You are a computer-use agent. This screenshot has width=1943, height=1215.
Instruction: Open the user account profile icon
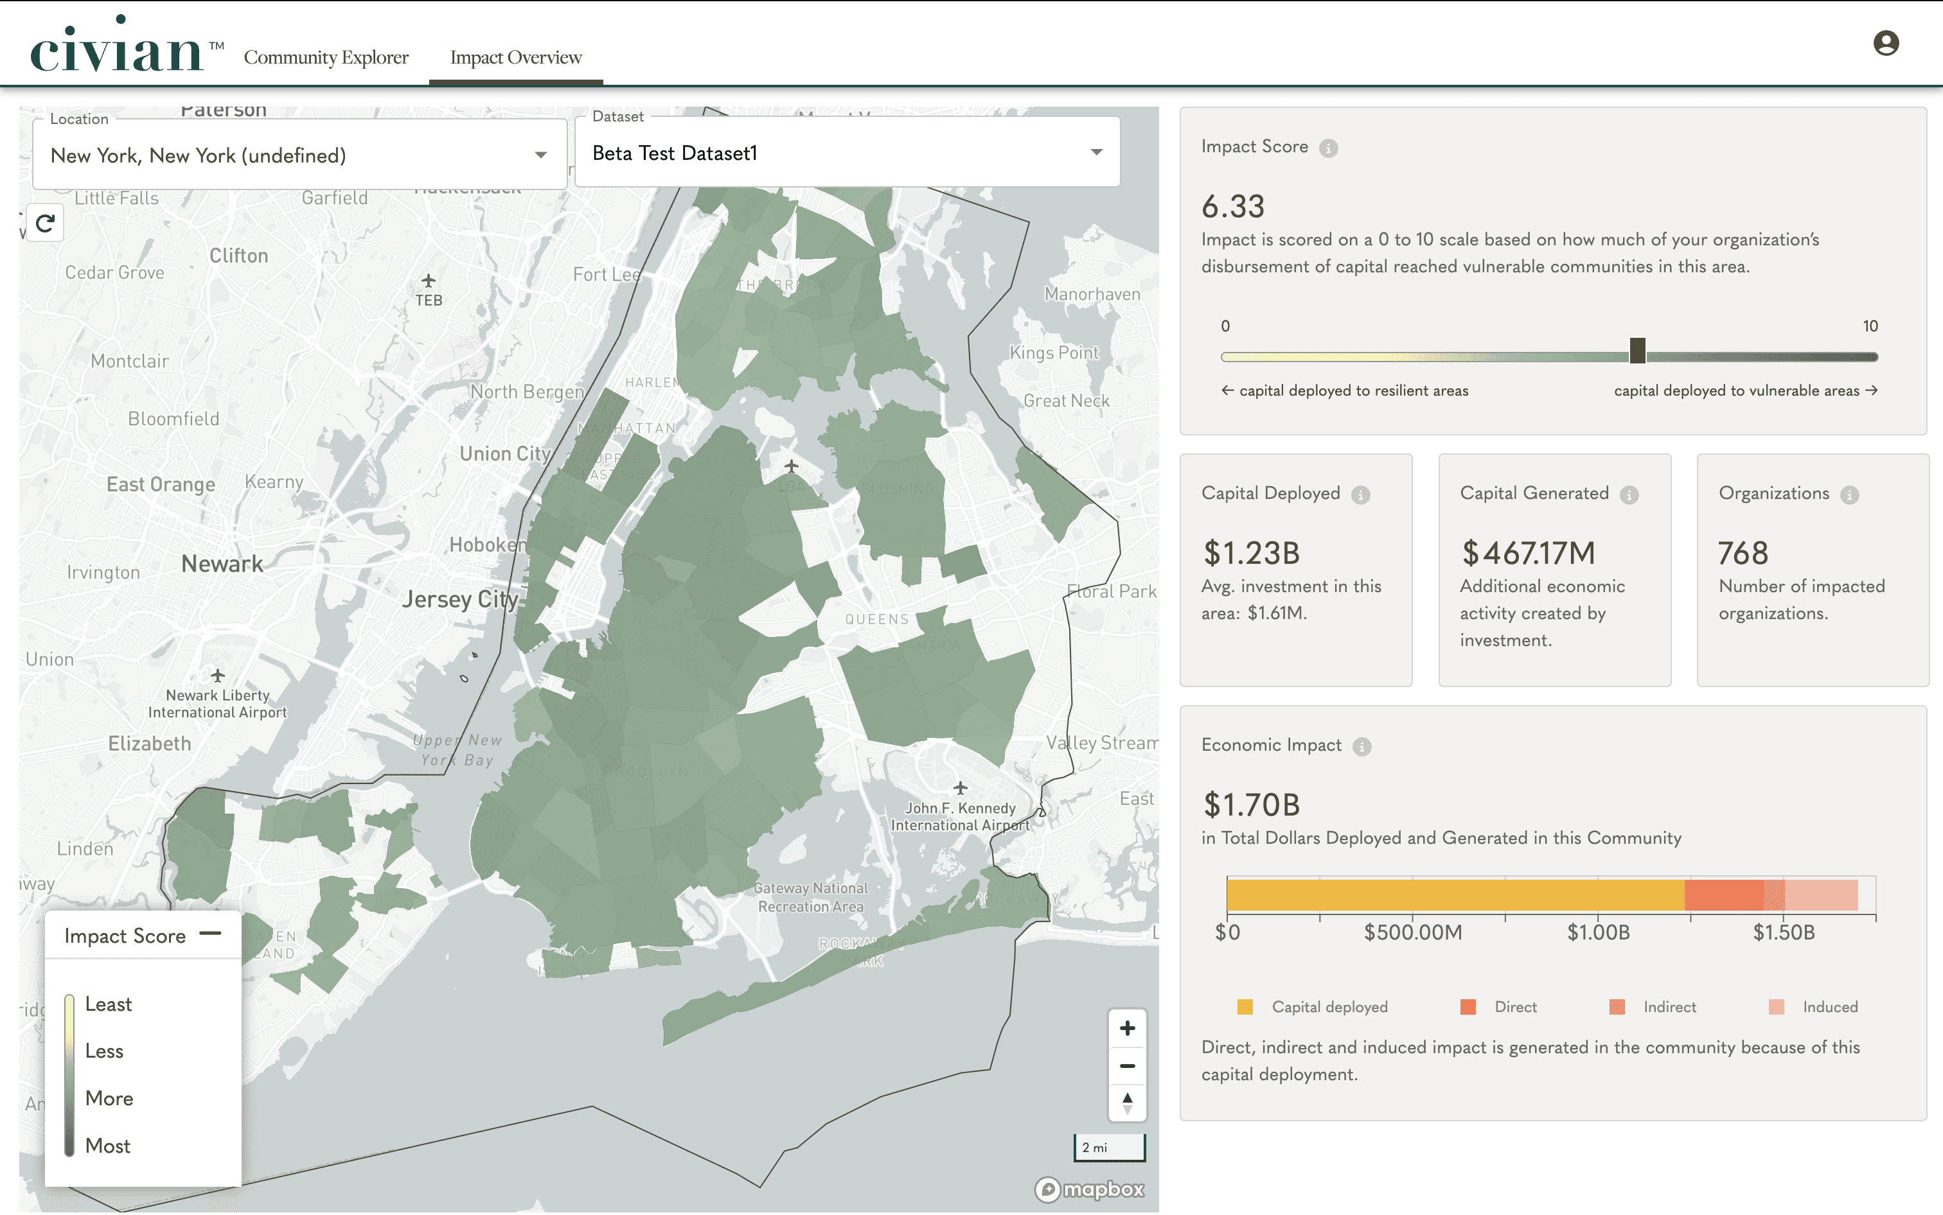[x=1885, y=42]
